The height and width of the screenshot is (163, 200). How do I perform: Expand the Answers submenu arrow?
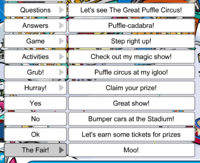pos(61,25)
